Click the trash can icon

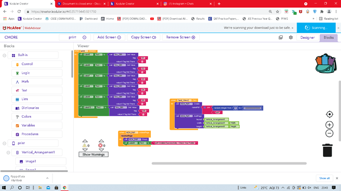[327, 150]
